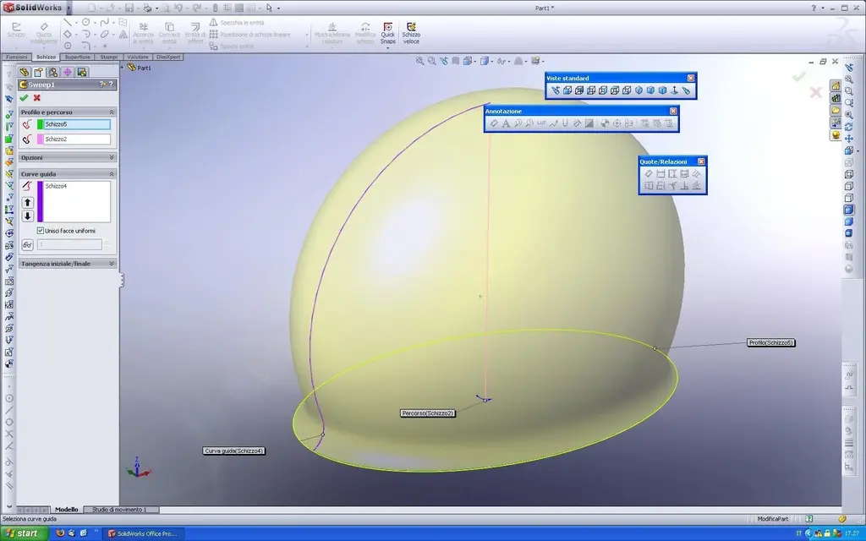Viewport: 866px width, 541px height.
Task: Open Design Library icon in task pane
Action: pyautogui.click(x=836, y=98)
